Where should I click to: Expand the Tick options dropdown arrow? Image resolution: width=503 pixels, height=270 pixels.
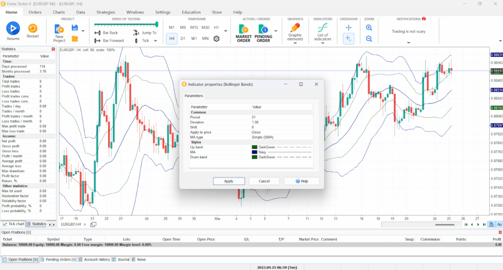coord(156,41)
